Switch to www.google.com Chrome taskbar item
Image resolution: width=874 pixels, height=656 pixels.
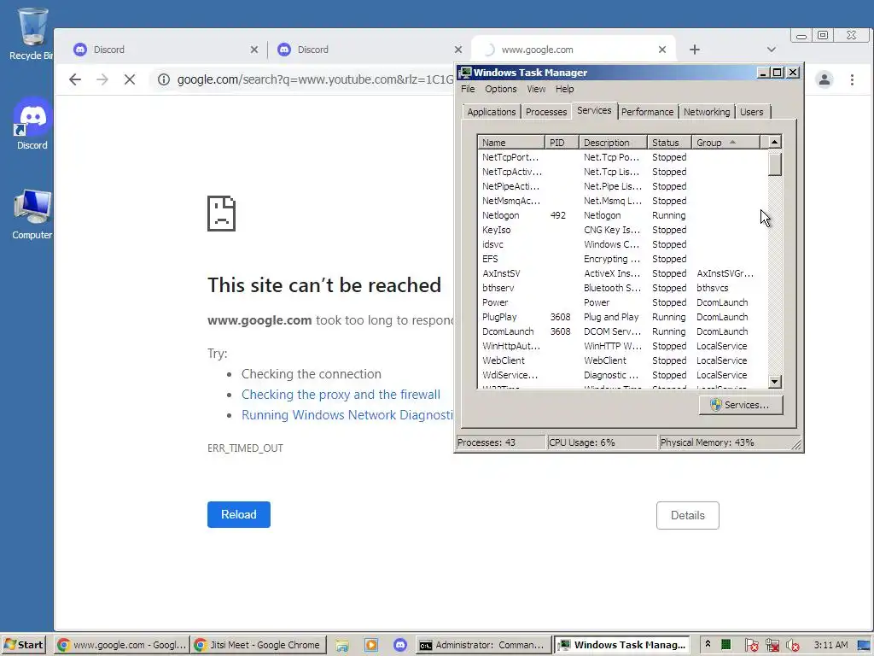122,645
